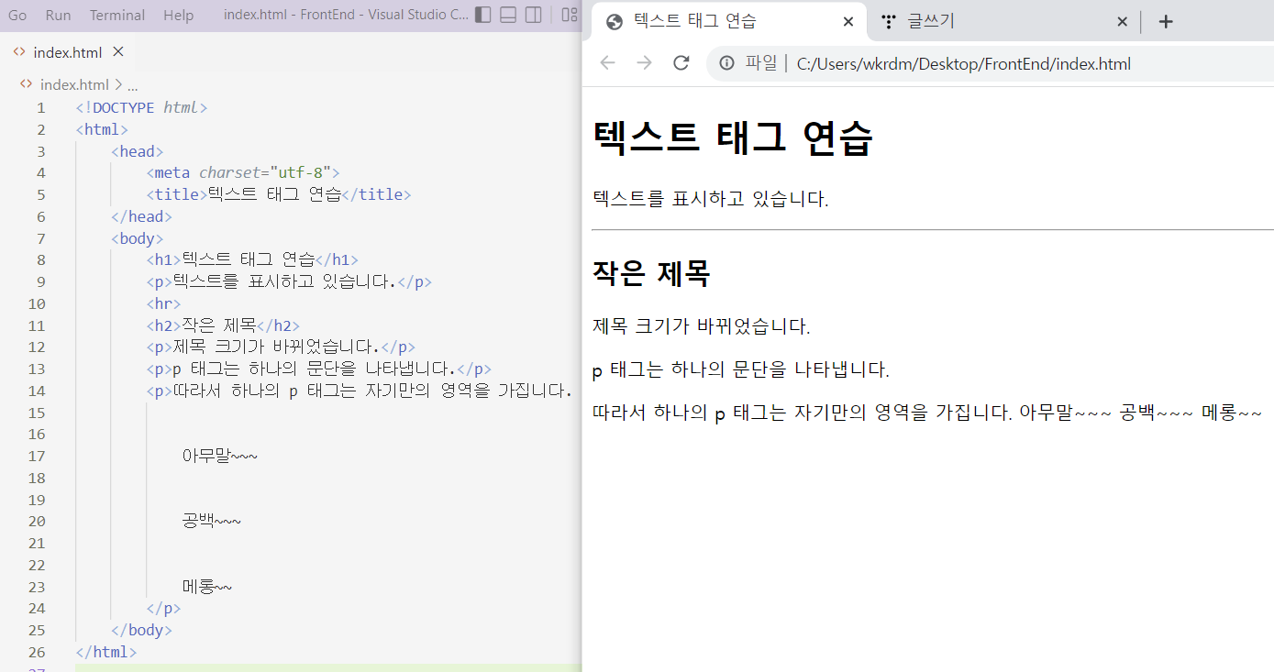Click line number 10 in the editor gutter

[x=37, y=303]
